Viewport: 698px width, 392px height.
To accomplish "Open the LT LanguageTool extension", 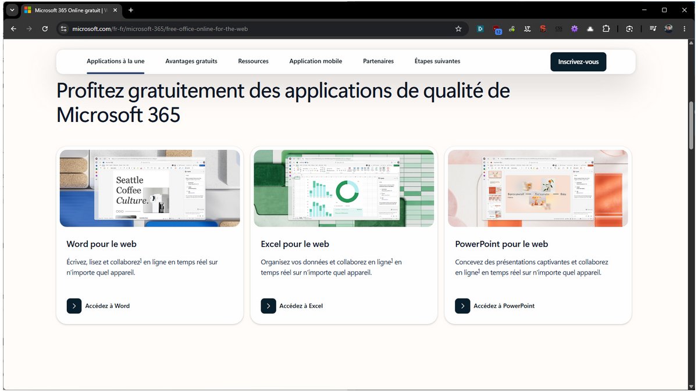I will tap(527, 28).
